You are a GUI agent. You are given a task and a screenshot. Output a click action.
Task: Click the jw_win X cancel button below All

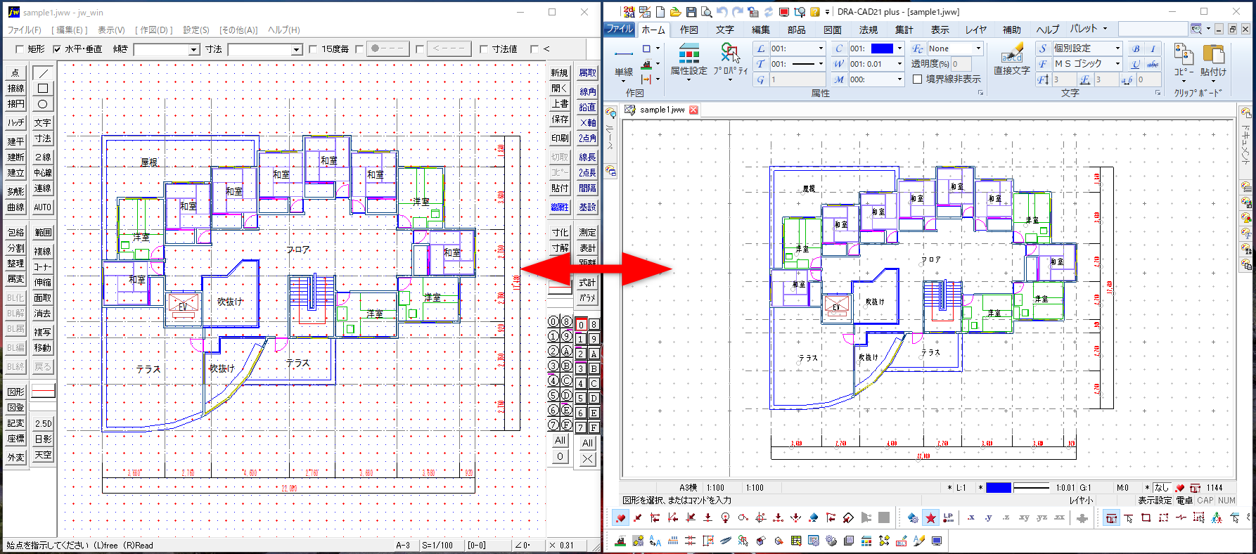[587, 458]
